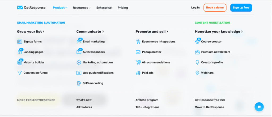Image resolution: width=272 pixels, height=117 pixels.
Task: Open the Communicate section heading
Action: pyautogui.click(x=90, y=31)
